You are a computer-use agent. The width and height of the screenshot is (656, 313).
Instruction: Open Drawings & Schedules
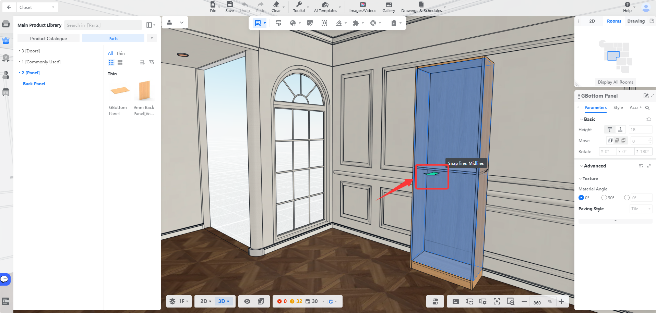click(x=421, y=7)
